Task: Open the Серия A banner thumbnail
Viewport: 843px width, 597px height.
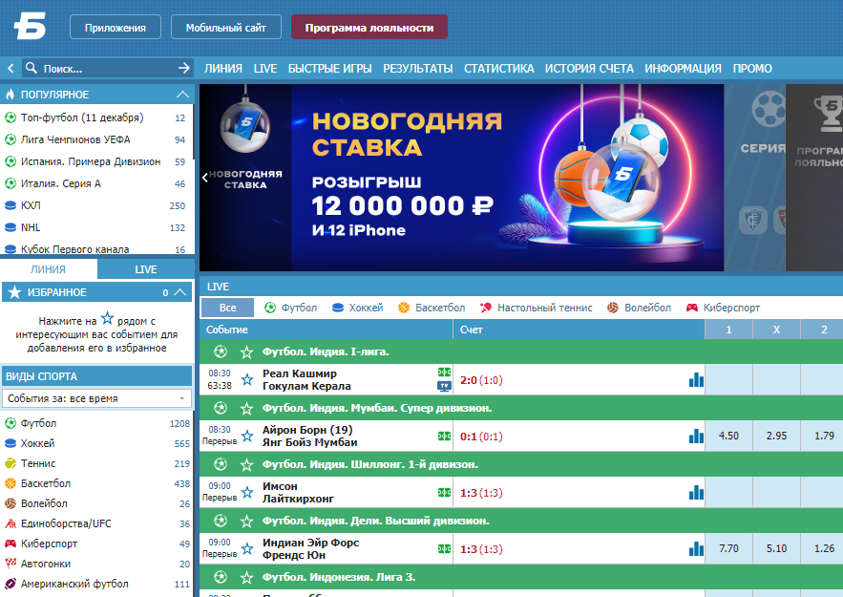Action: (x=755, y=178)
